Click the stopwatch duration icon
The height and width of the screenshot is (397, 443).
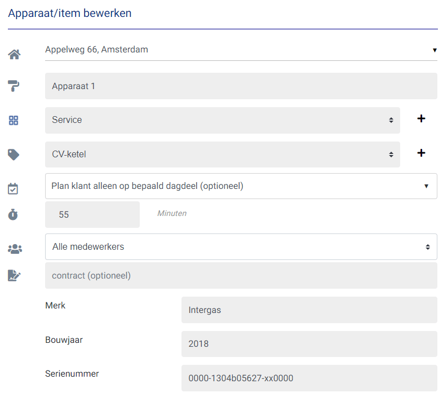(14, 215)
